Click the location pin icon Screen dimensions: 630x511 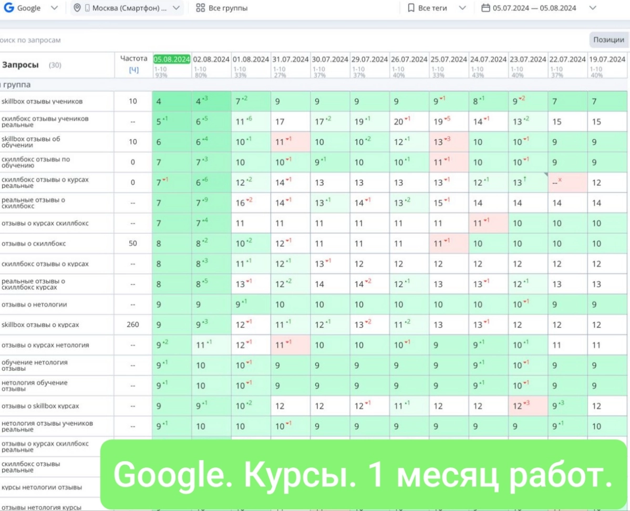coord(77,8)
